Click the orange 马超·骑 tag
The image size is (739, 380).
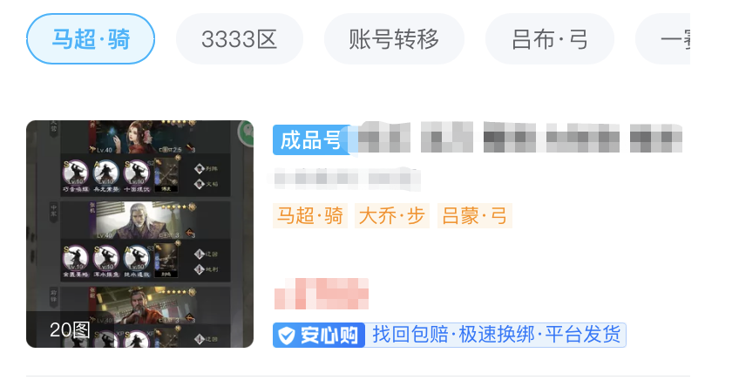click(x=310, y=216)
